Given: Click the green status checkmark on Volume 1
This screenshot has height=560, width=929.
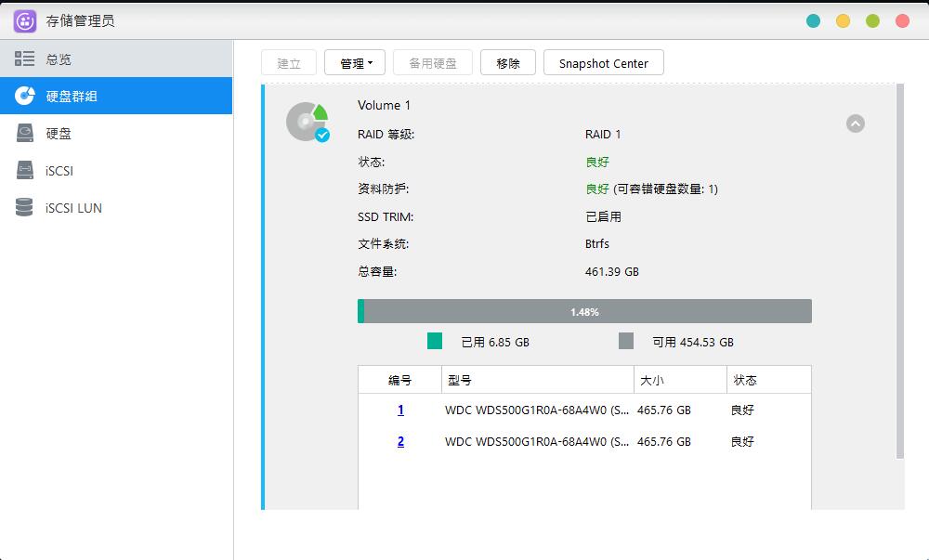Looking at the screenshot, I should 321,135.
